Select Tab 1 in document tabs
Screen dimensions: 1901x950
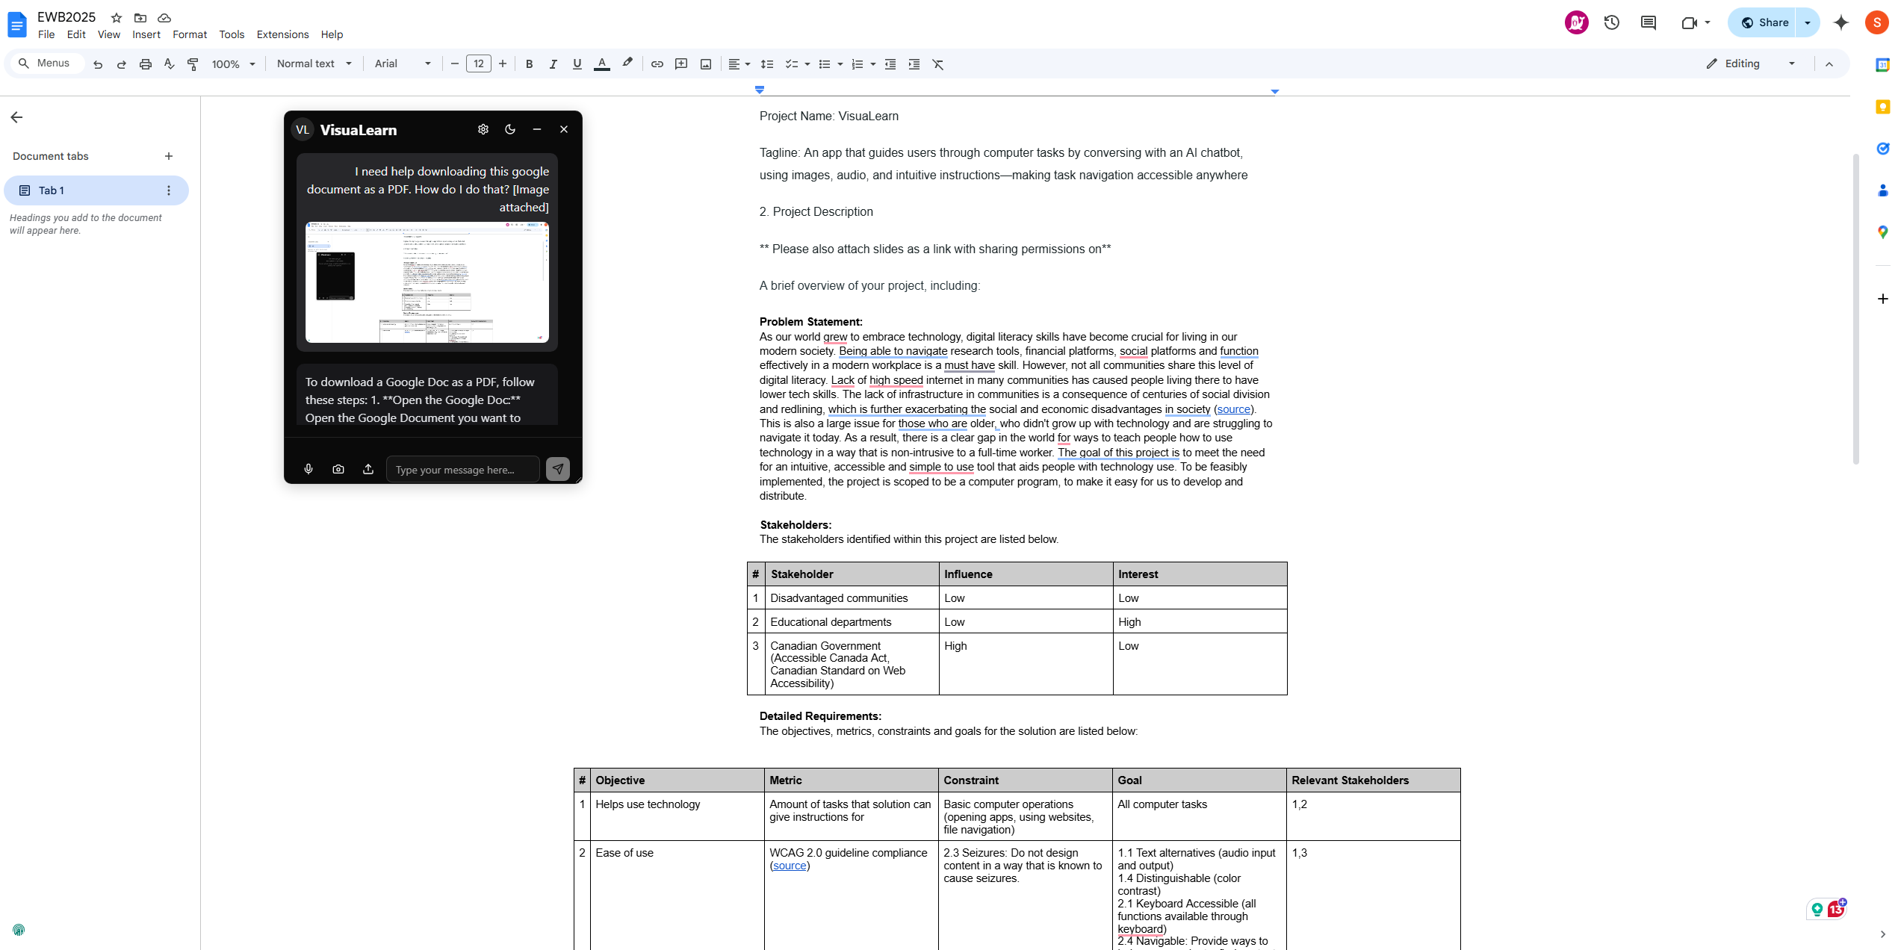(x=52, y=190)
